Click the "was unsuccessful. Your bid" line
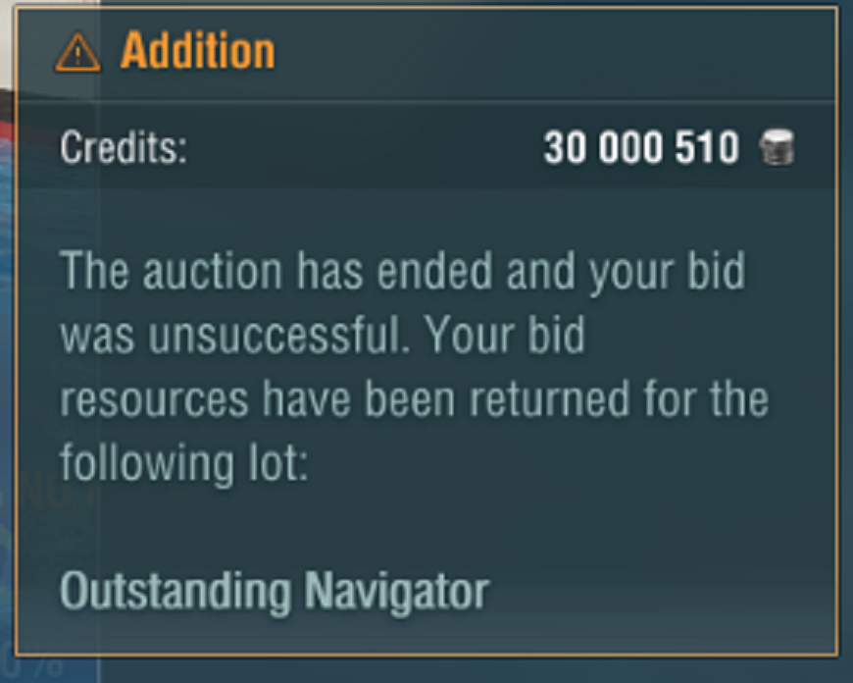853x683 pixels. (322, 337)
